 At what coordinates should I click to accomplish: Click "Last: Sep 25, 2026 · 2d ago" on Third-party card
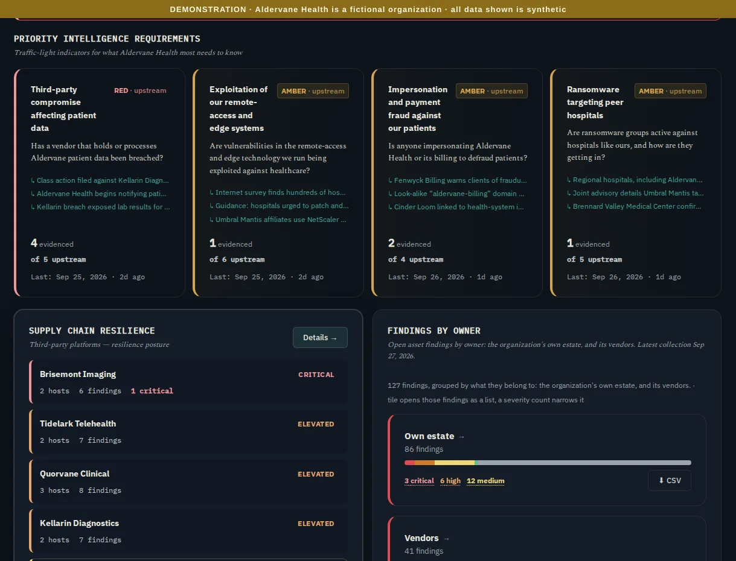[88, 277]
